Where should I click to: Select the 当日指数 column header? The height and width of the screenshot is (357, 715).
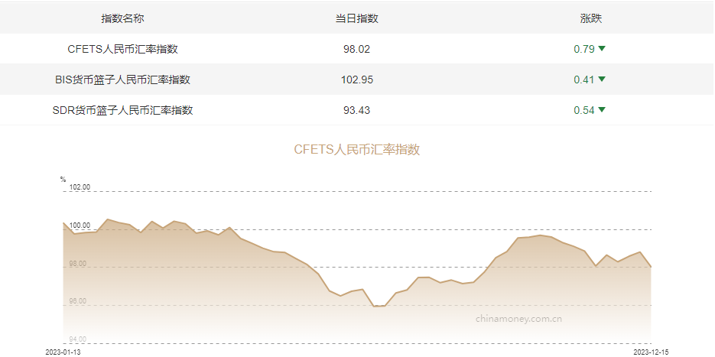(356, 18)
